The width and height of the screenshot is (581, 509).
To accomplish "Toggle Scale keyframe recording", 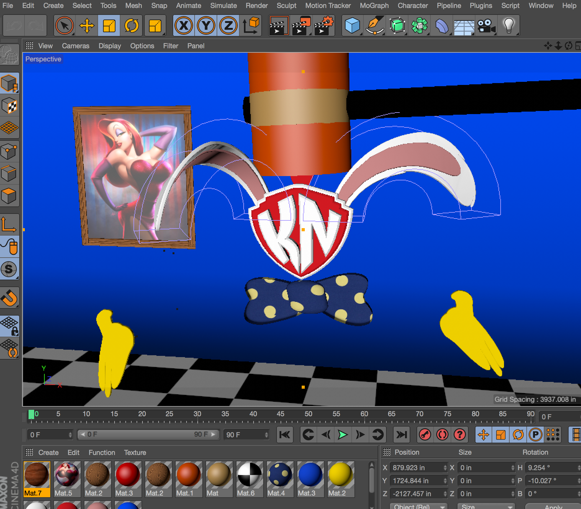I will [501, 435].
